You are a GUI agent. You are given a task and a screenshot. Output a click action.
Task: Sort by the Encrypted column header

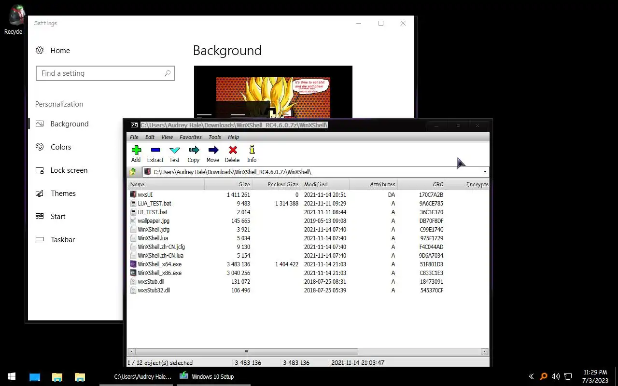[467, 184]
